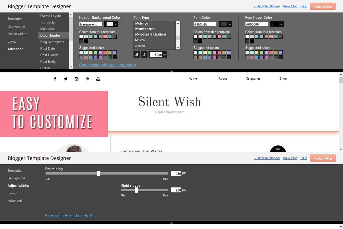Image resolution: width=343 pixels, height=229 pixels.
Task: Pick black template swatch under Font Hover Color
Action: [x=252, y=41]
